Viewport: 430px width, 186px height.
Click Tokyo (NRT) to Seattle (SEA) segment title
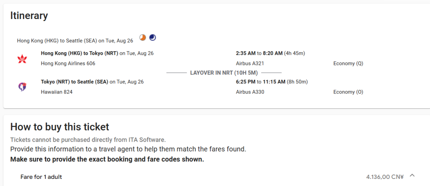74,82
